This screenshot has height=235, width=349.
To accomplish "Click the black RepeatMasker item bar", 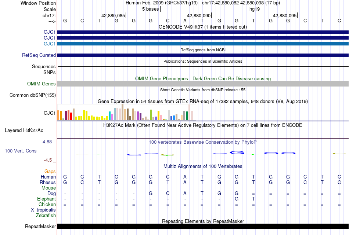I will point(203,226).
